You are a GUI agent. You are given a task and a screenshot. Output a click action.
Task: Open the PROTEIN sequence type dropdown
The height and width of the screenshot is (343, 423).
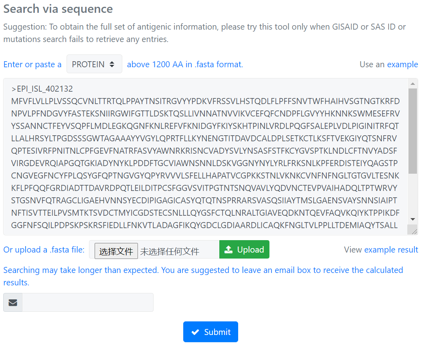pyautogui.click(x=94, y=64)
